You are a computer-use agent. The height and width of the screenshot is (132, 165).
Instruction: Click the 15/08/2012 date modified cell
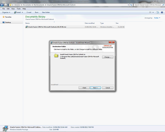tap(91, 27)
